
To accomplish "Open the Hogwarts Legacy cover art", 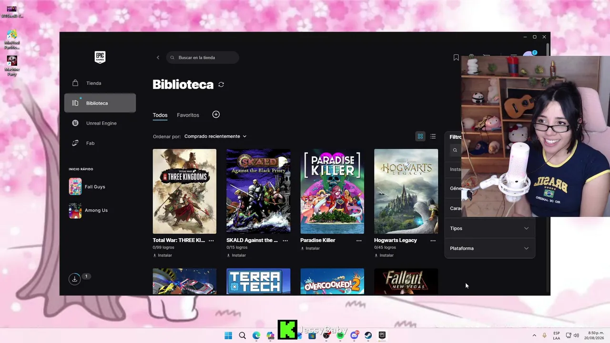I will [x=406, y=191].
